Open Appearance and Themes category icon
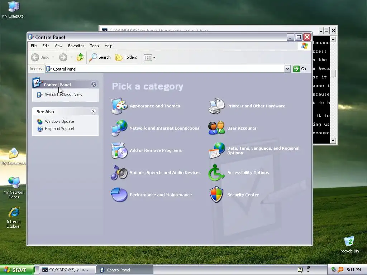This screenshot has width=367, height=275. click(119, 106)
